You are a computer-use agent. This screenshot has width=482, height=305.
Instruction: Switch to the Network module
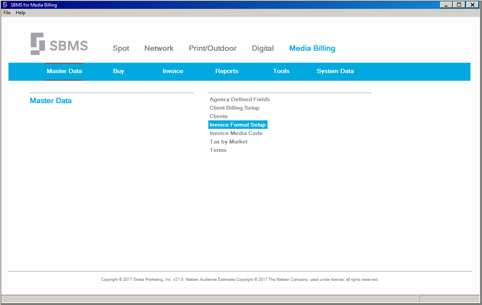coord(159,48)
